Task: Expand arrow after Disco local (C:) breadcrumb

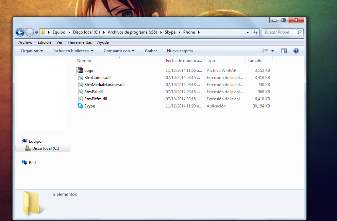Action: tap(104, 32)
